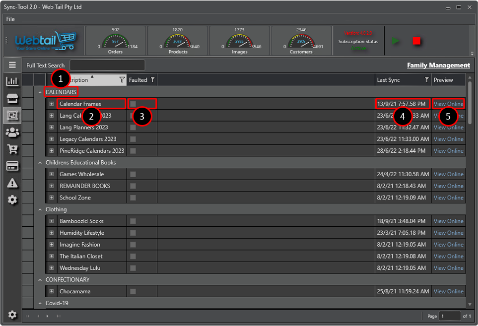Open the bar chart dashboard icon
This screenshot has width=478, height=326.
coord(12,81)
